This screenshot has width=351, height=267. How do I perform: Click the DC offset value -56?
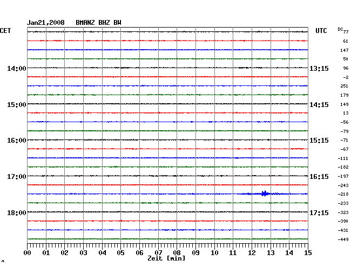click(345, 122)
